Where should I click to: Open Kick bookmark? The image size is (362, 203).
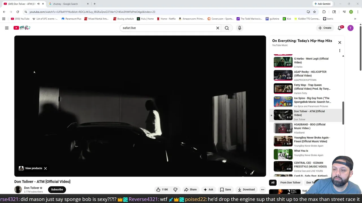pos(287,19)
